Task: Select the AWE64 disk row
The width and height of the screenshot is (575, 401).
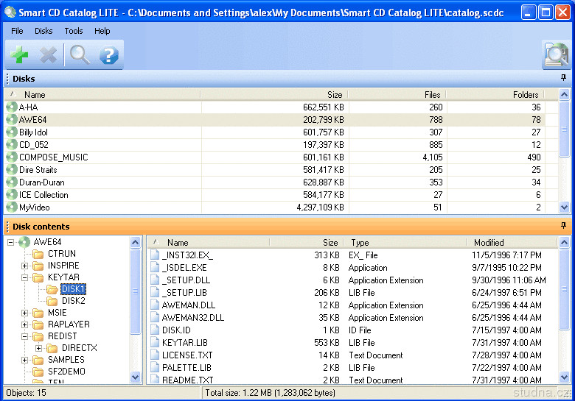Action: [276, 120]
